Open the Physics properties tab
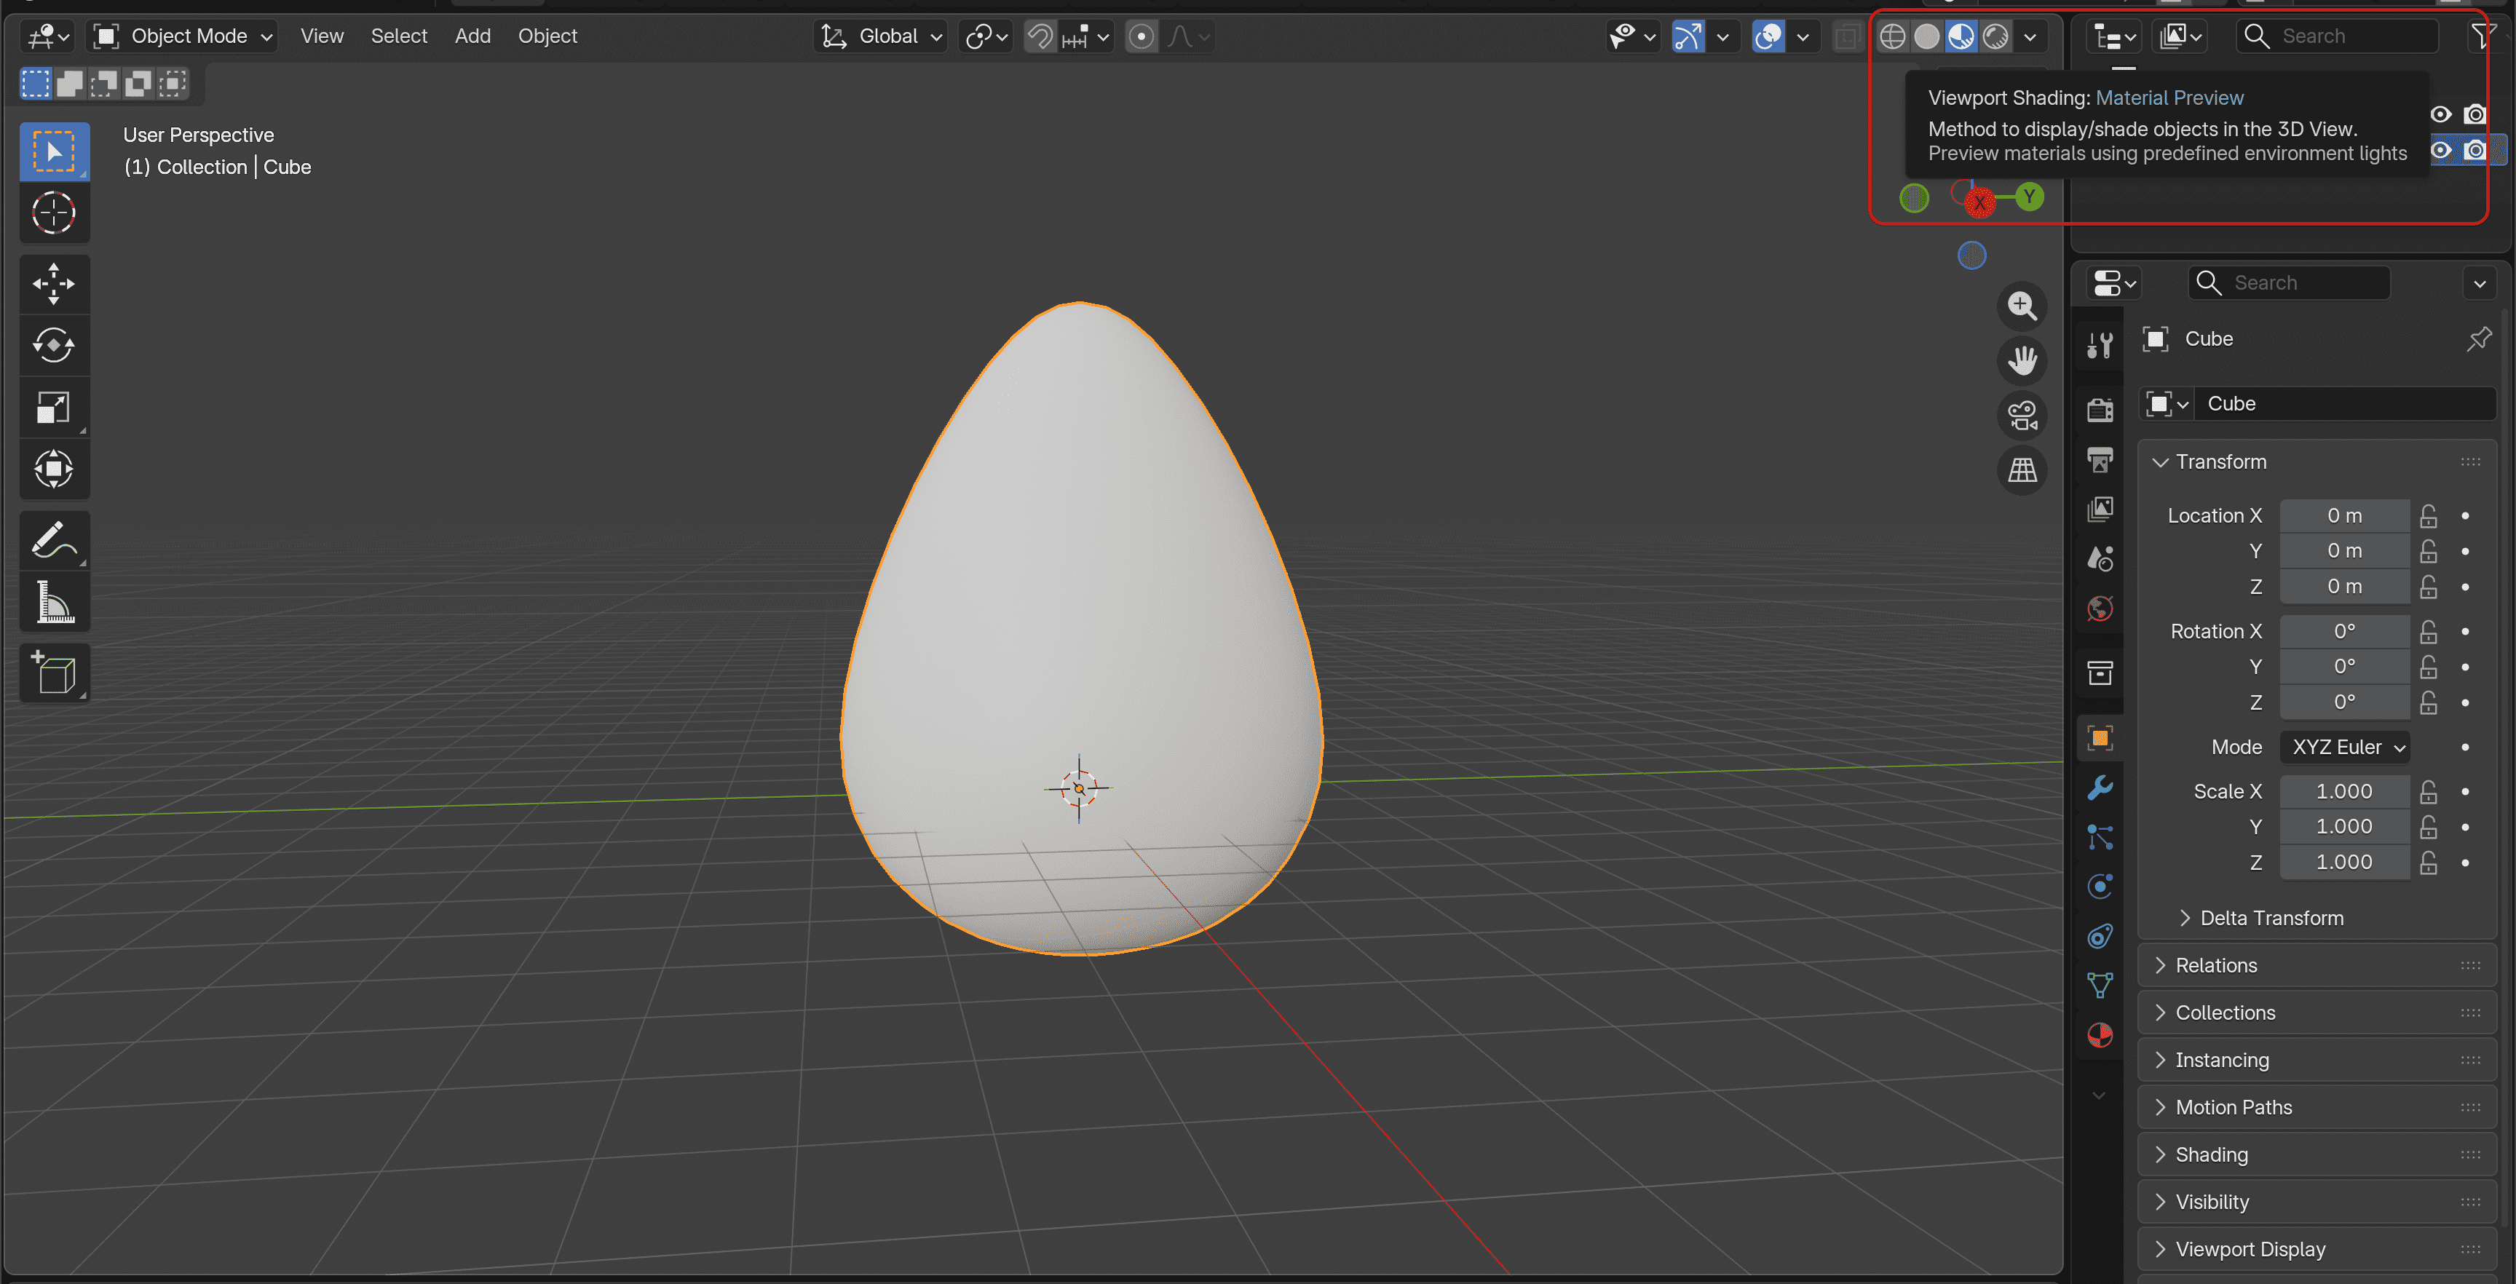2516x1284 pixels. [2100, 887]
